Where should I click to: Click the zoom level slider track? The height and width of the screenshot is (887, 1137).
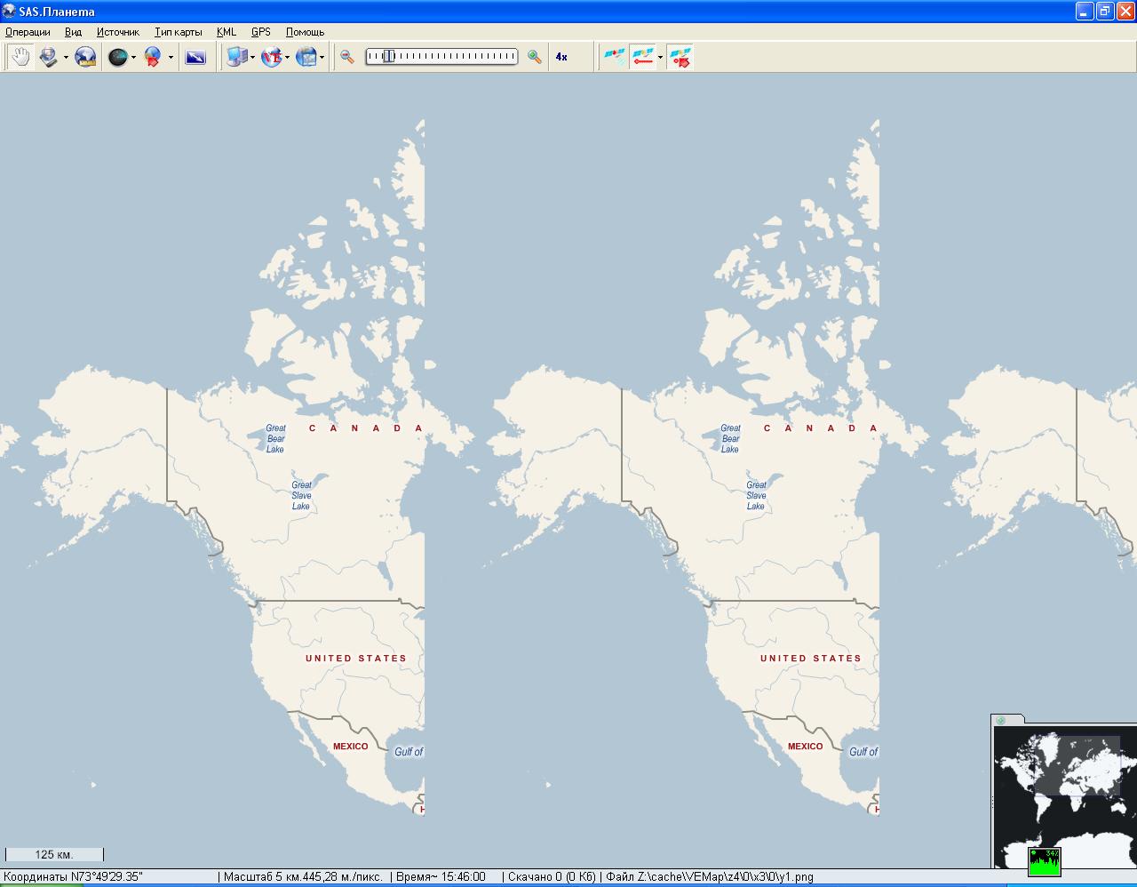point(441,57)
